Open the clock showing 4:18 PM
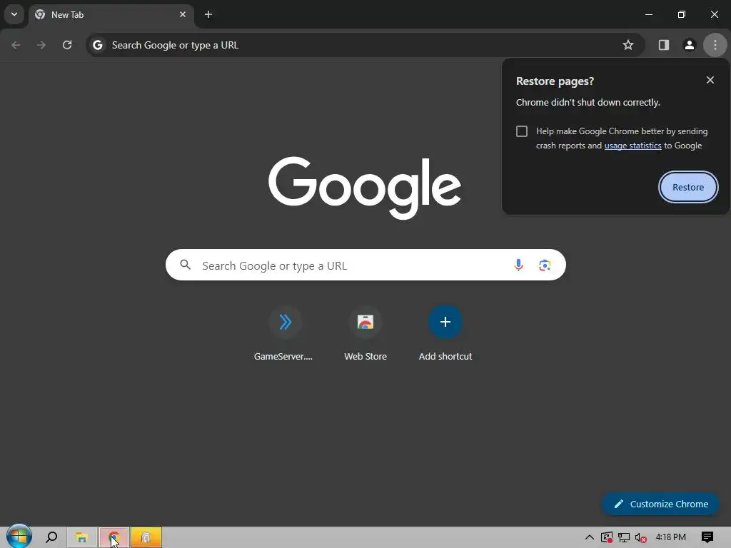 [671, 537]
